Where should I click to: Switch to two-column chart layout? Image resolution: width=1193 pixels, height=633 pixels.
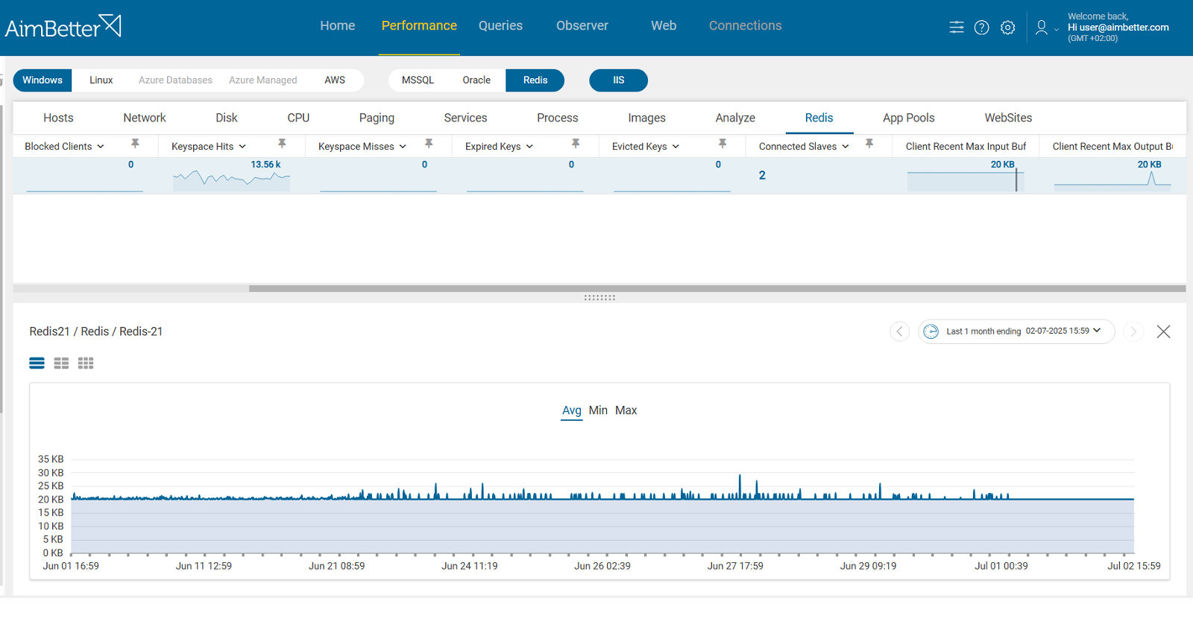61,363
